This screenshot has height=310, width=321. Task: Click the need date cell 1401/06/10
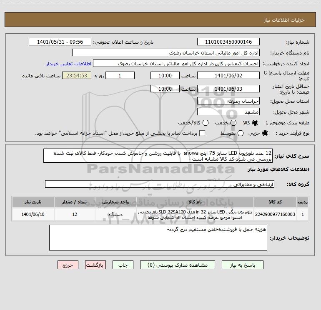pyautogui.click(x=33, y=214)
